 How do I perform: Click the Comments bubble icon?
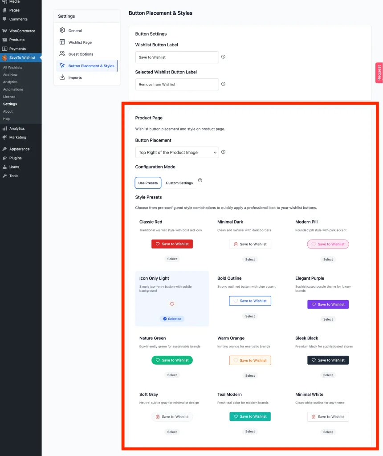tap(4, 19)
